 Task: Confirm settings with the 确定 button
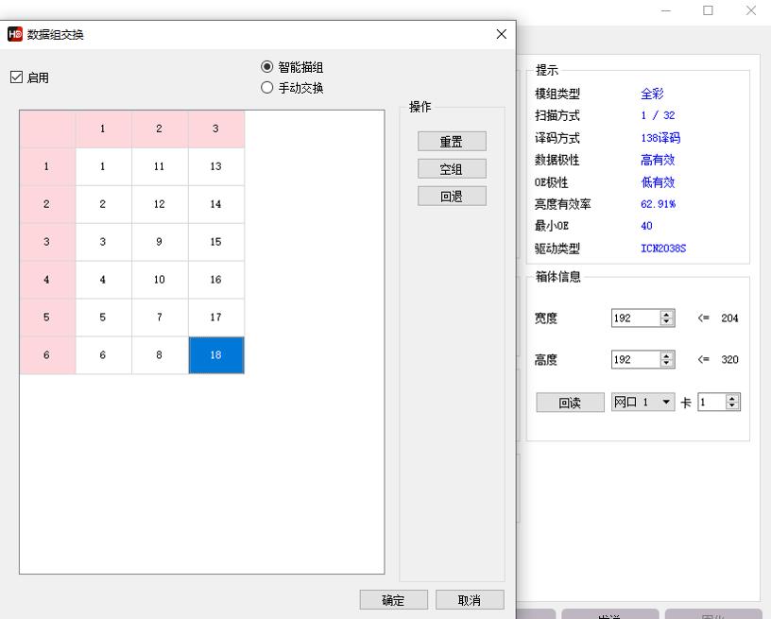tap(392, 599)
